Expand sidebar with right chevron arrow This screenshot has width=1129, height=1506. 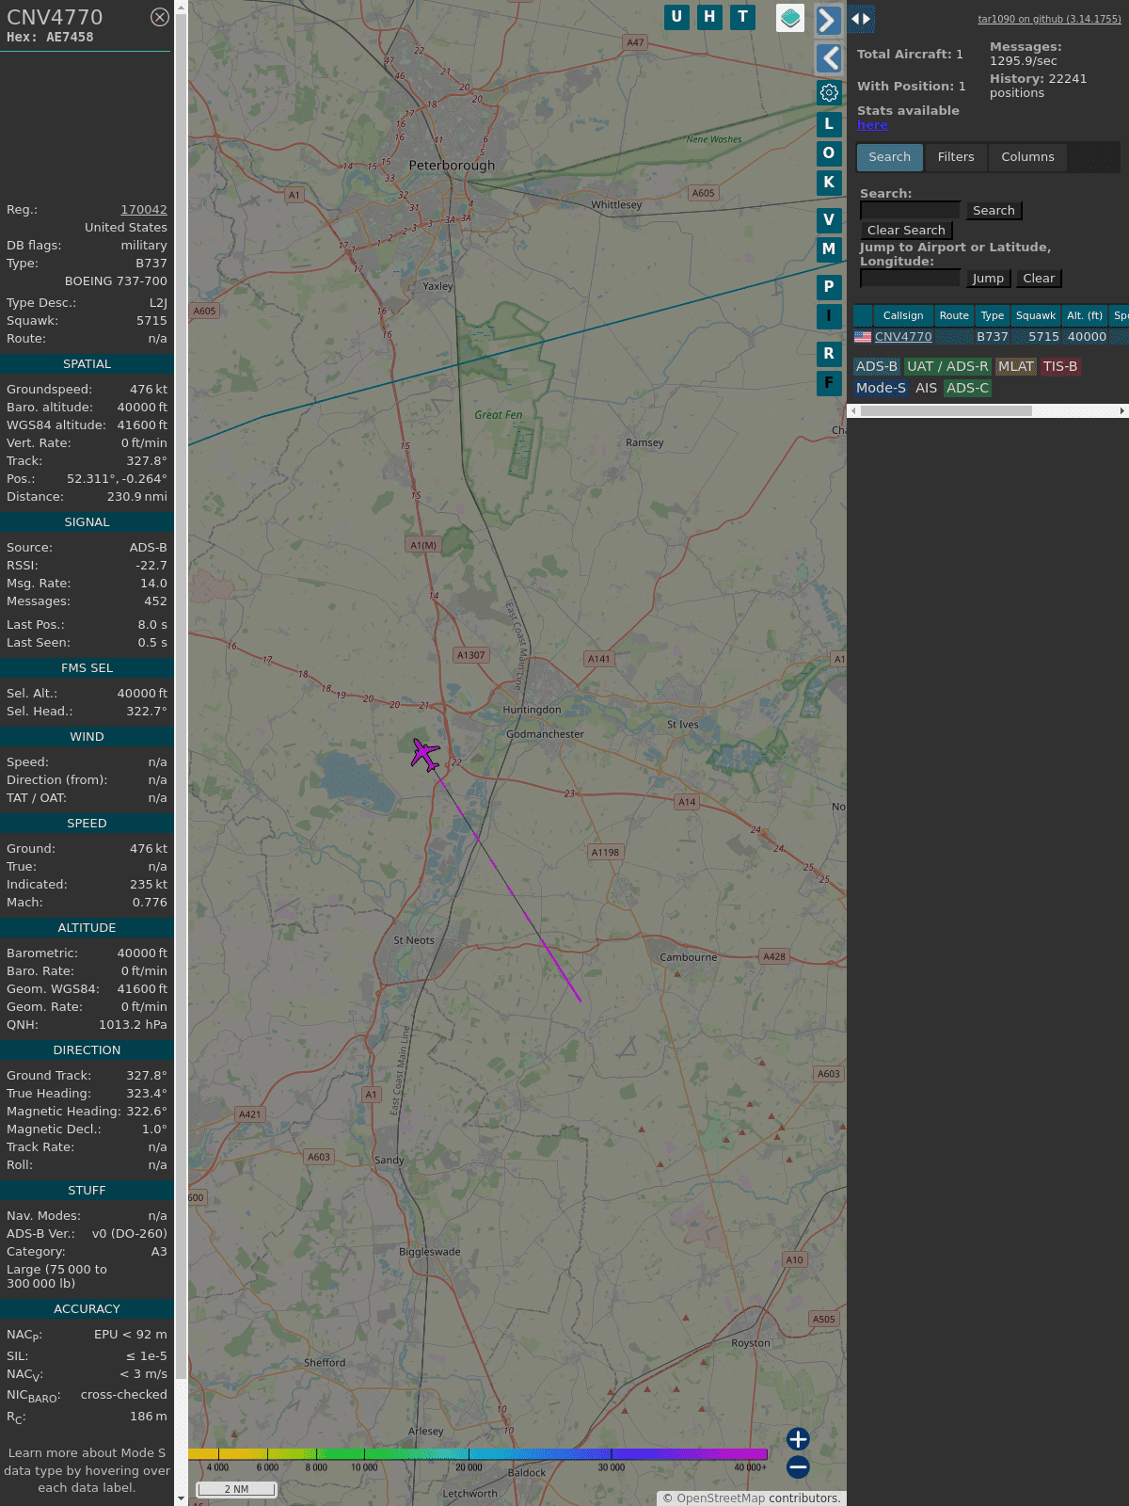coord(828,20)
